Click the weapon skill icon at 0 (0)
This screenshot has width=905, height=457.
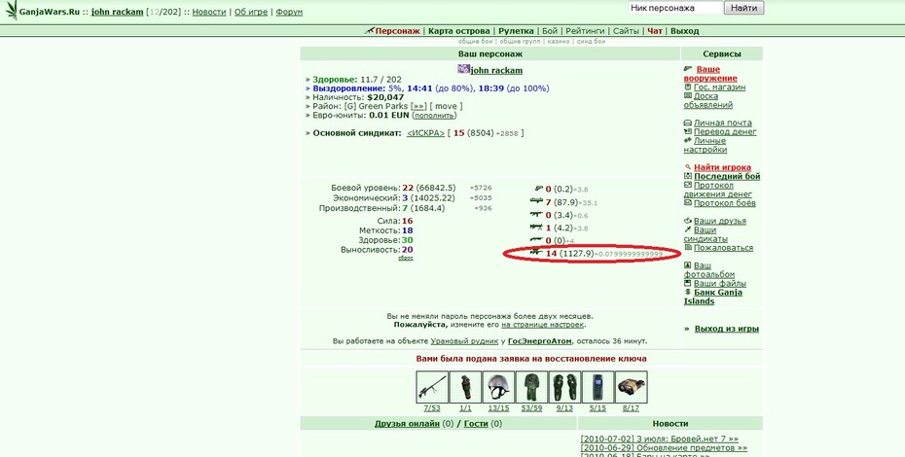pyautogui.click(x=537, y=240)
